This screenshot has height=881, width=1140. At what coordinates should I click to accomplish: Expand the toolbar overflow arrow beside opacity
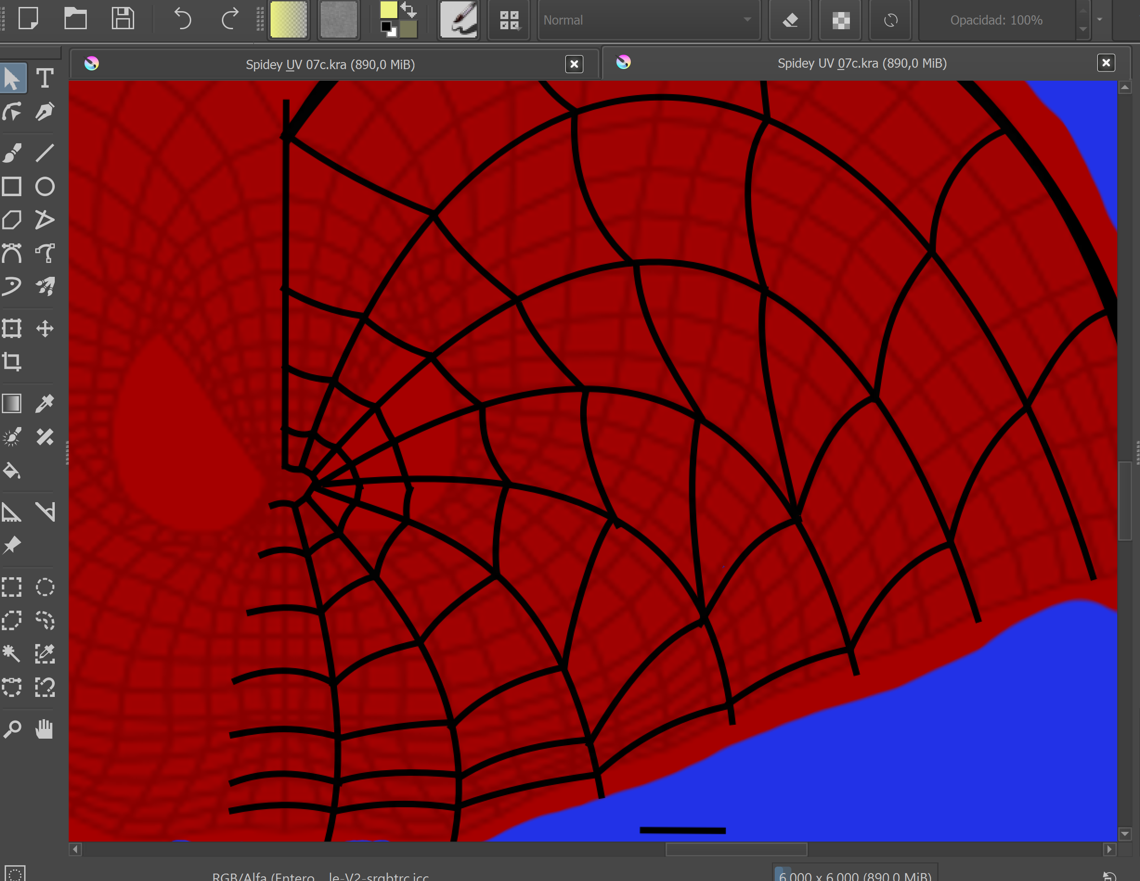(1099, 19)
